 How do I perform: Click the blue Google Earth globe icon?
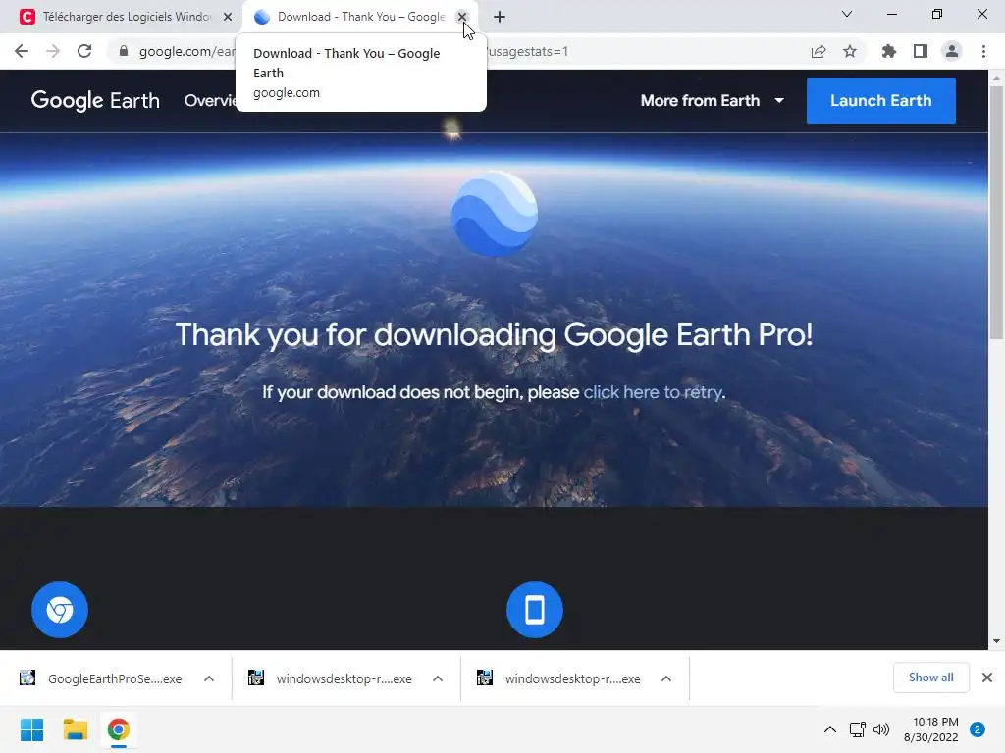coord(495,213)
